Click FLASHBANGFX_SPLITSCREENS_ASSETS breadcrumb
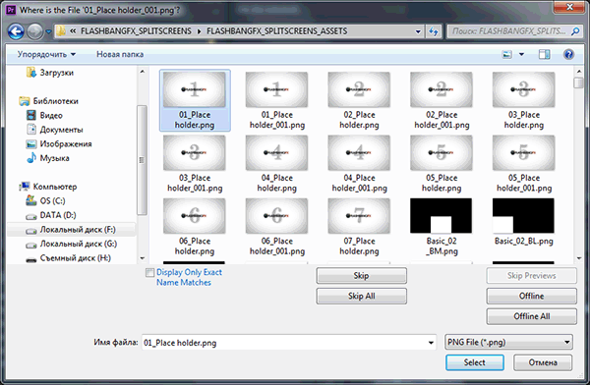This screenshot has width=590, height=385. [277, 31]
